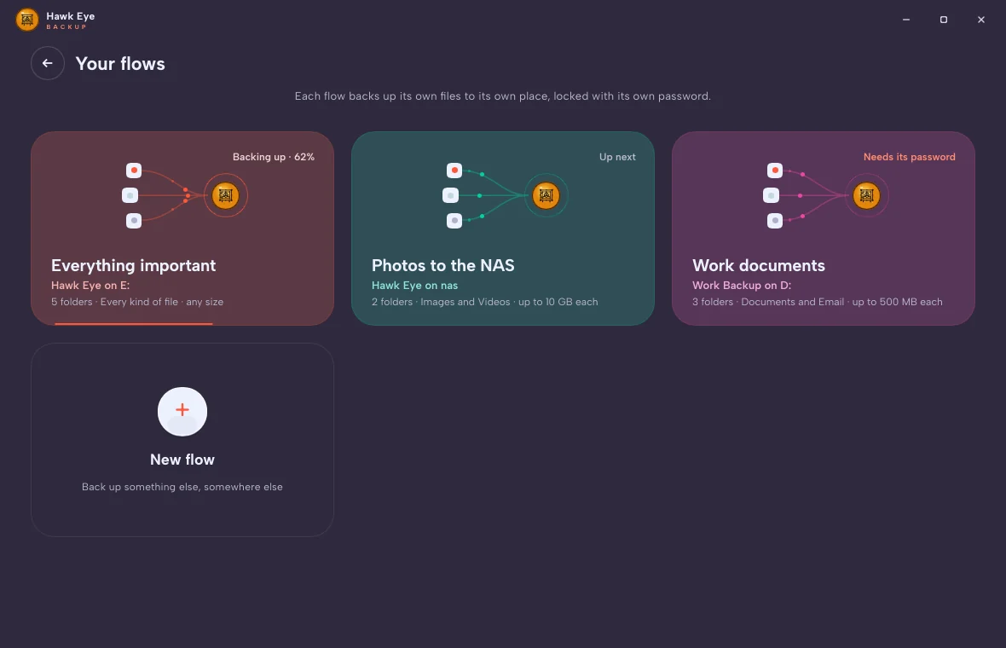
Task: Open the Everything important flow
Action: point(182,229)
